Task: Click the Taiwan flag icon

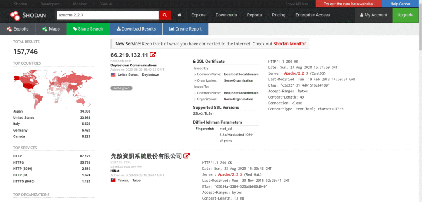Action: tap(113, 180)
